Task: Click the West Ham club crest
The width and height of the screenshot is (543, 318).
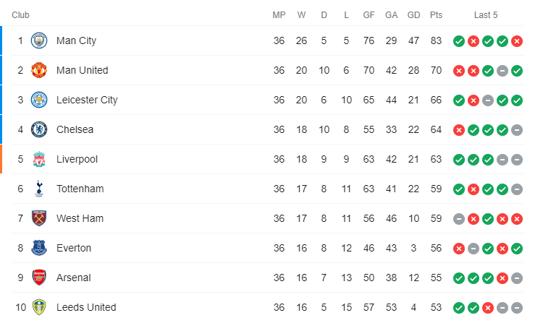Action: (x=39, y=218)
